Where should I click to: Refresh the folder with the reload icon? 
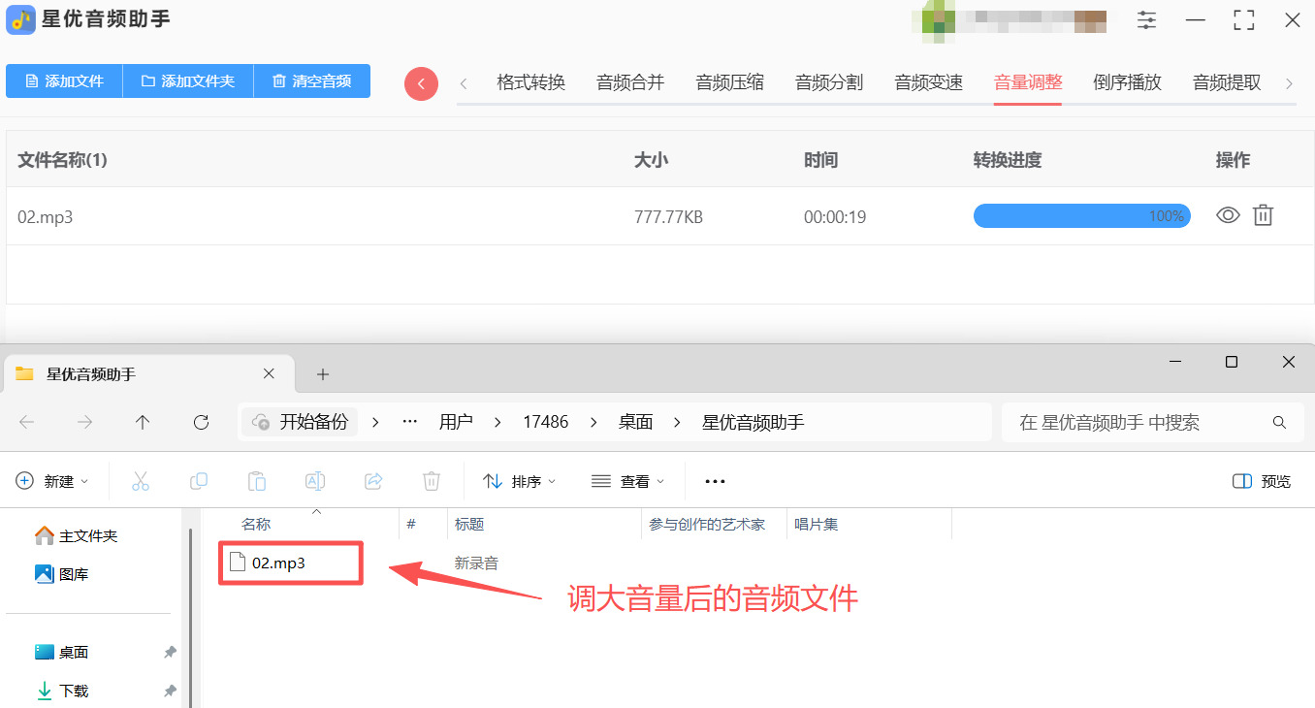(x=201, y=422)
